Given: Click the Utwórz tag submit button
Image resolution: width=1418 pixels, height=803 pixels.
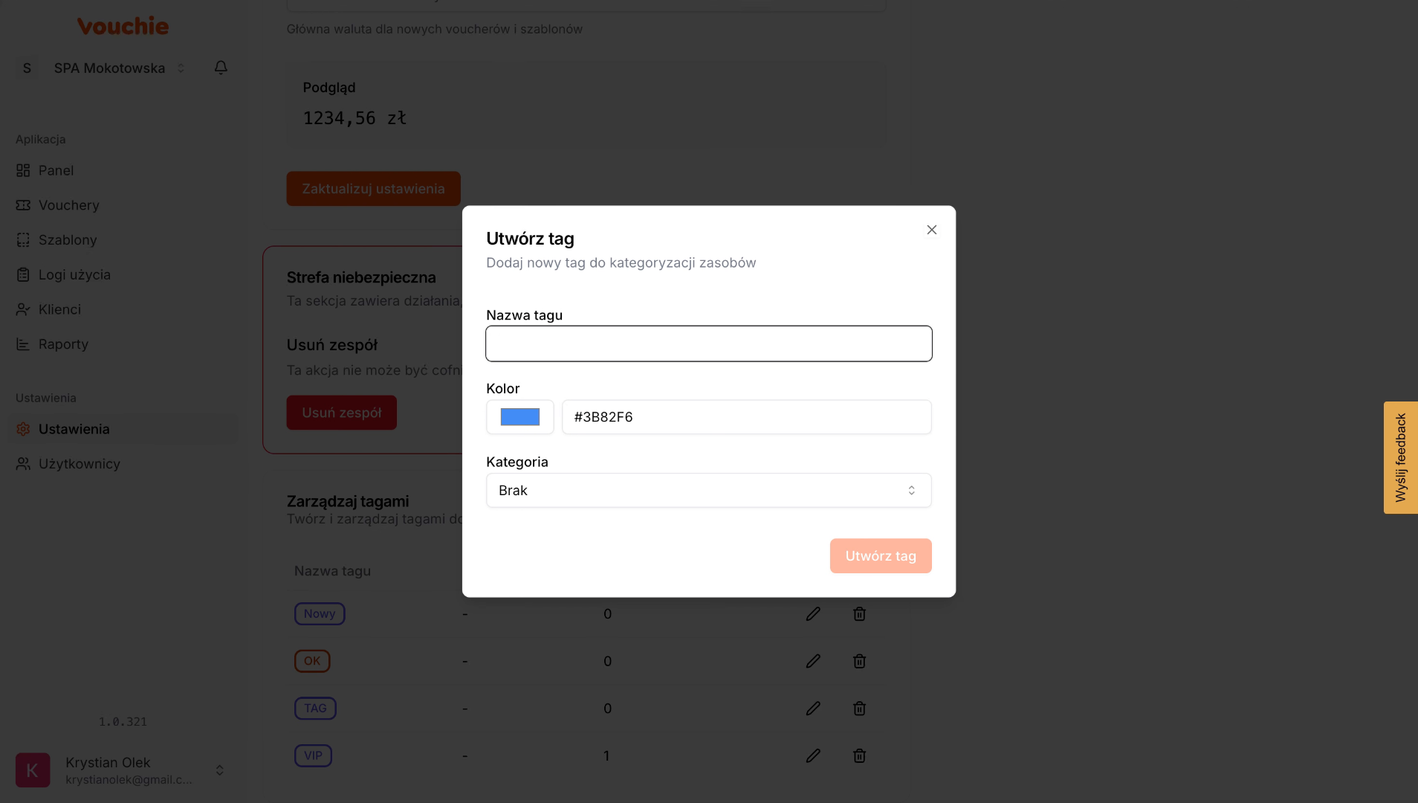Looking at the screenshot, I should (880, 556).
